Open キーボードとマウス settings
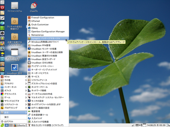Image resolution: width=170 pixels, height=127 pixels. click(48, 73)
